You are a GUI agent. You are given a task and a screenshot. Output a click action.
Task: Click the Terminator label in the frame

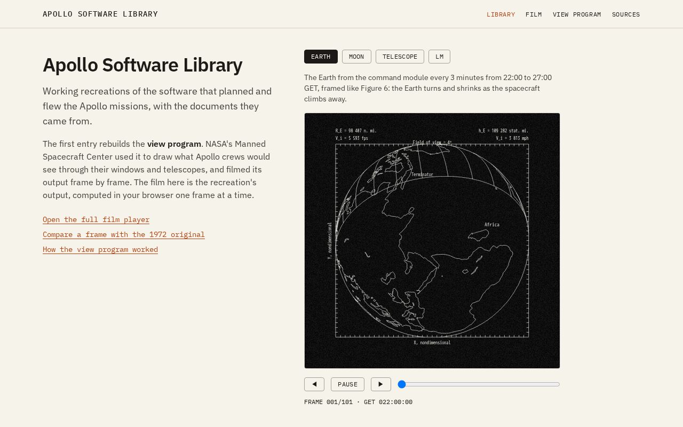click(x=422, y=175)
